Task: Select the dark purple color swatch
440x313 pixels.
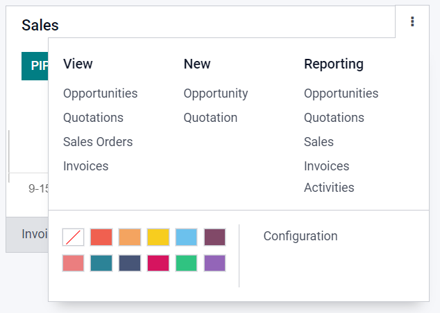Action: (214, 238)
